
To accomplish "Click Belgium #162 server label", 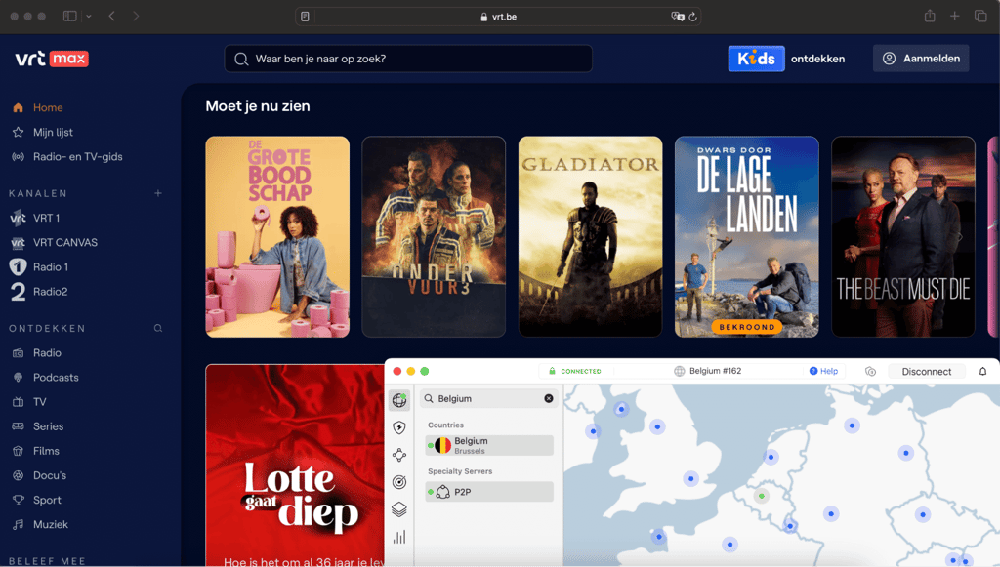I will pyautogui.click(x=708, y=371).
